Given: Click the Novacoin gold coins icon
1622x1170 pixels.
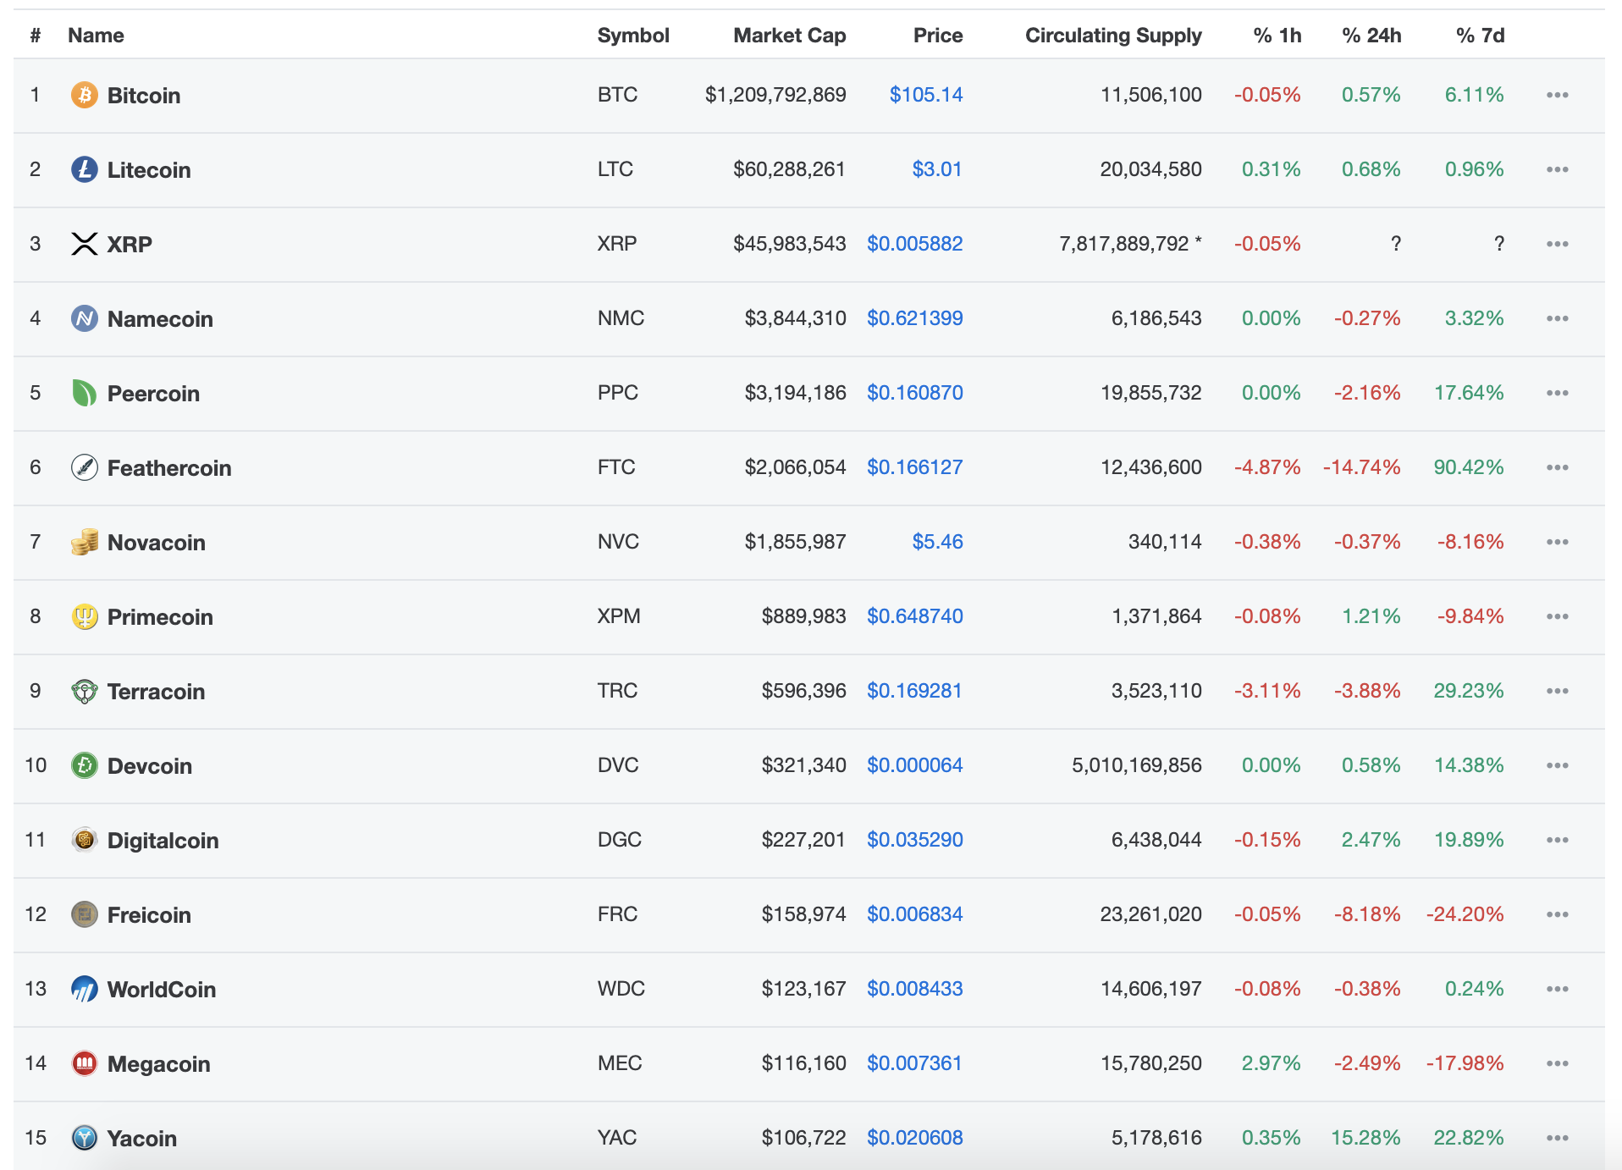Looking at the screenshot, I should click(x=84, y=542).
